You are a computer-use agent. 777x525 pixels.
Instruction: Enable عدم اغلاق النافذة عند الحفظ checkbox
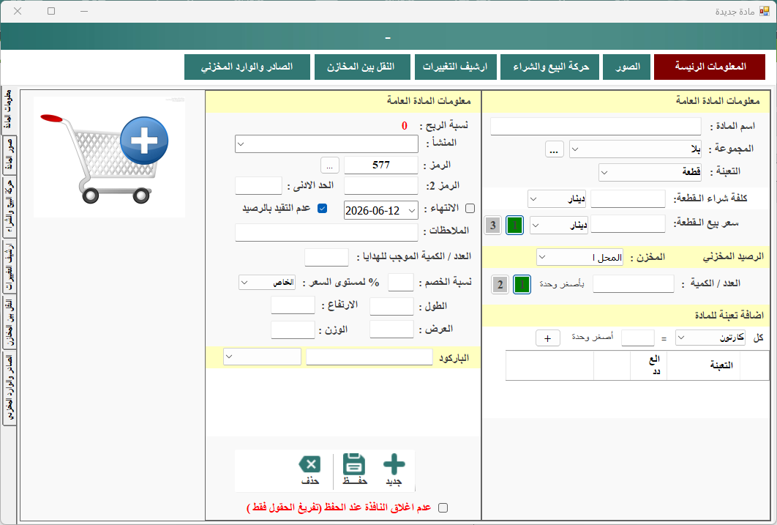coord(443,507)
